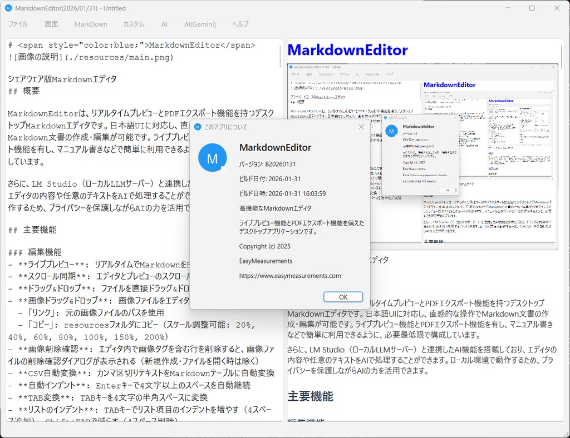Click the small app icon on the dialog title bar
Image resolution: width=570 pixels, height=438 pixels.
click(196, 127)
